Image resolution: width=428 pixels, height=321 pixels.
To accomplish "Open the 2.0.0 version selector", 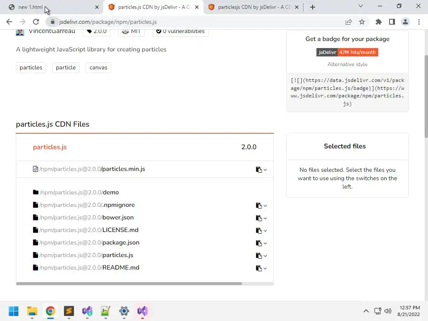I will 249,147.
